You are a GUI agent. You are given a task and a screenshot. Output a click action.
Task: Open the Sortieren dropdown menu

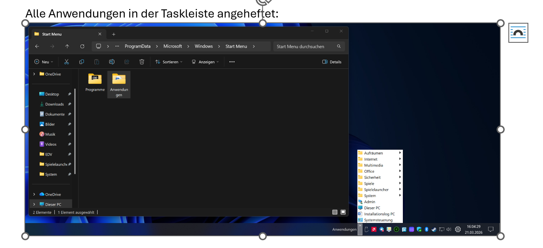tap(169, 62)
